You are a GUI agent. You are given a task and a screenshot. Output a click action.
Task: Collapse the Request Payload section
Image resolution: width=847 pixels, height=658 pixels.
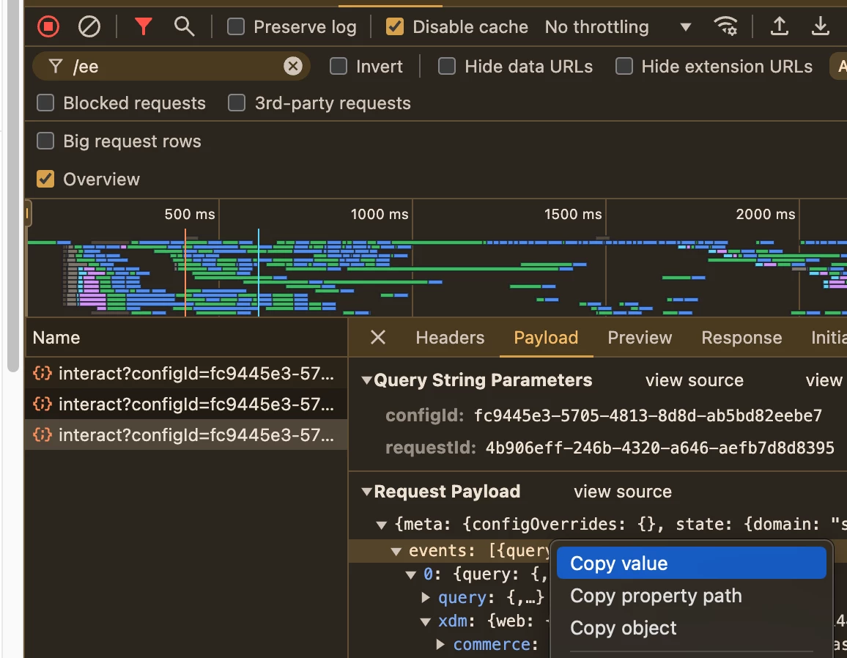click(x=367, y=492)
